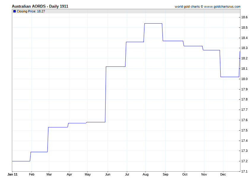Click the 'Dec' x-axis month label

point(223,175)
